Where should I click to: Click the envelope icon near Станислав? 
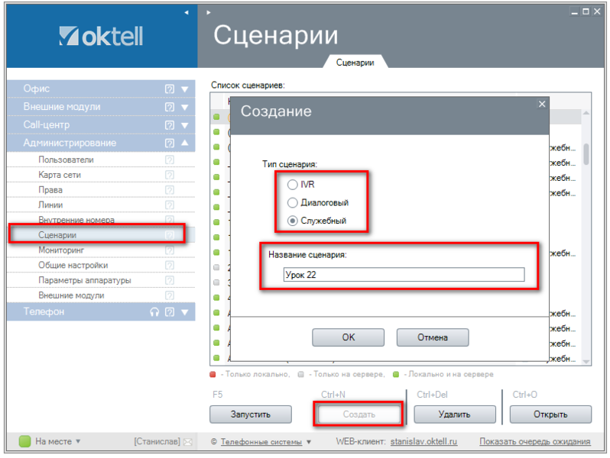188,442
